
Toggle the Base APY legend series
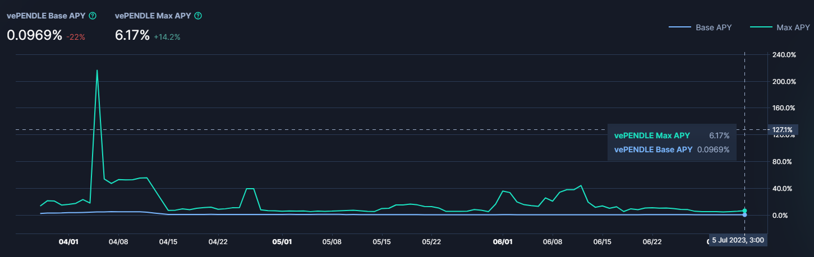(x=700, y=27)
